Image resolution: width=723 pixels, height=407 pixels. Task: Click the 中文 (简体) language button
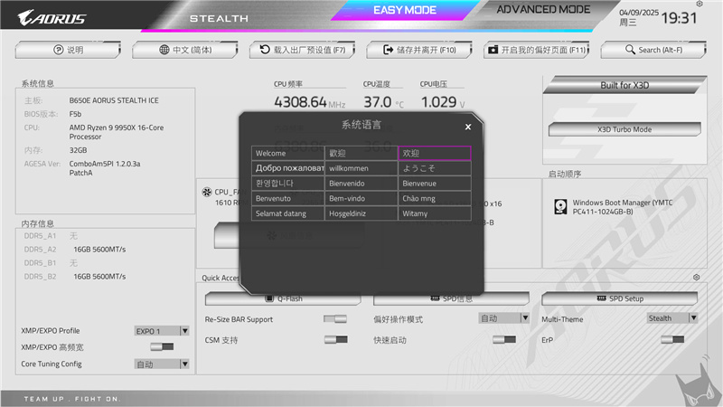click(185, 50)
